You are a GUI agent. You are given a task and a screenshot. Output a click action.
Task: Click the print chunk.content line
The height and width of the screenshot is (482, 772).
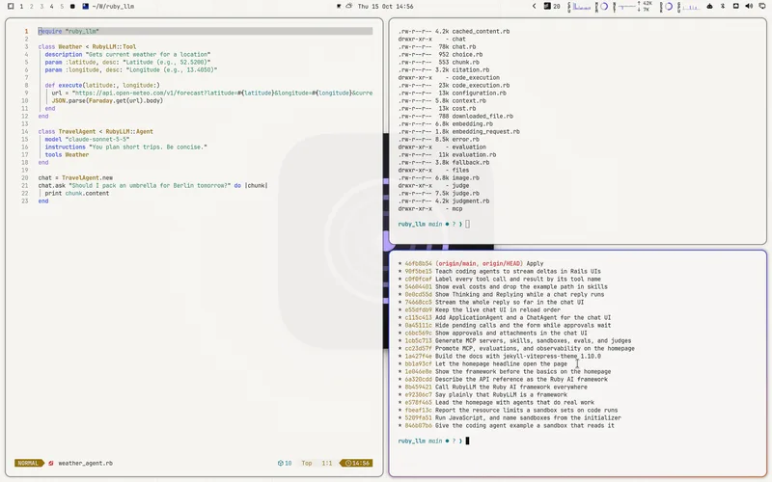[x=77, y=194]
